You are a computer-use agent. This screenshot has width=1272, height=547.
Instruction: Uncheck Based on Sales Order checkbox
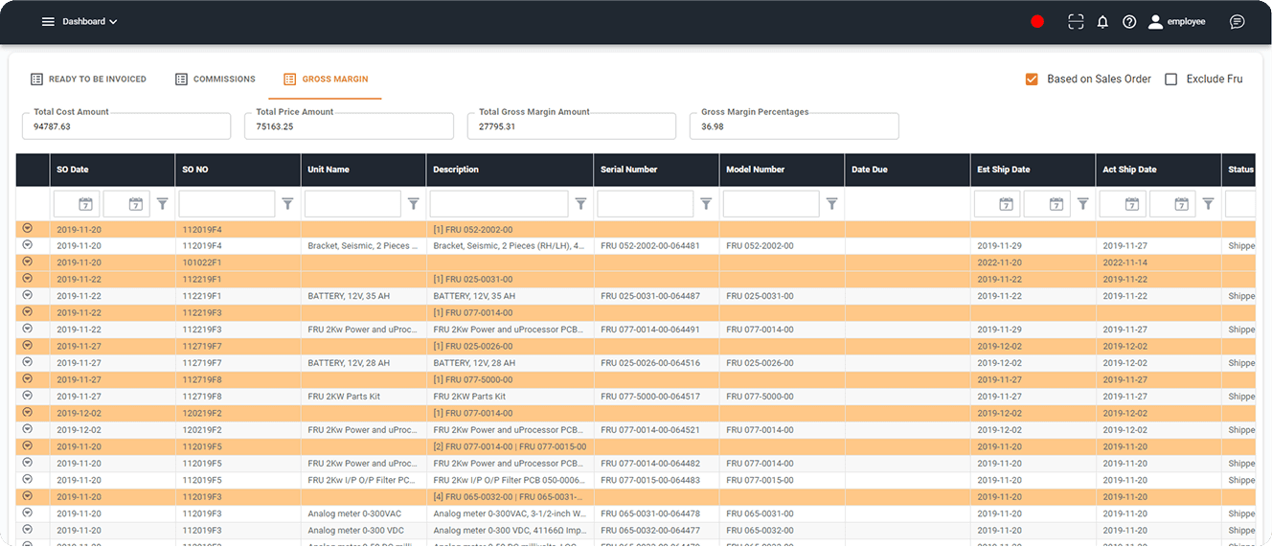click(1032, 80)
